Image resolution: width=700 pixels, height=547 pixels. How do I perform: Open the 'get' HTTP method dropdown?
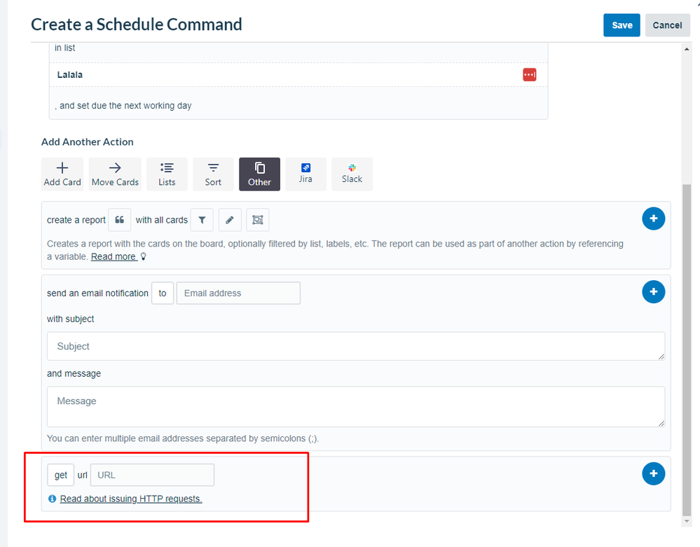point(60,475)
